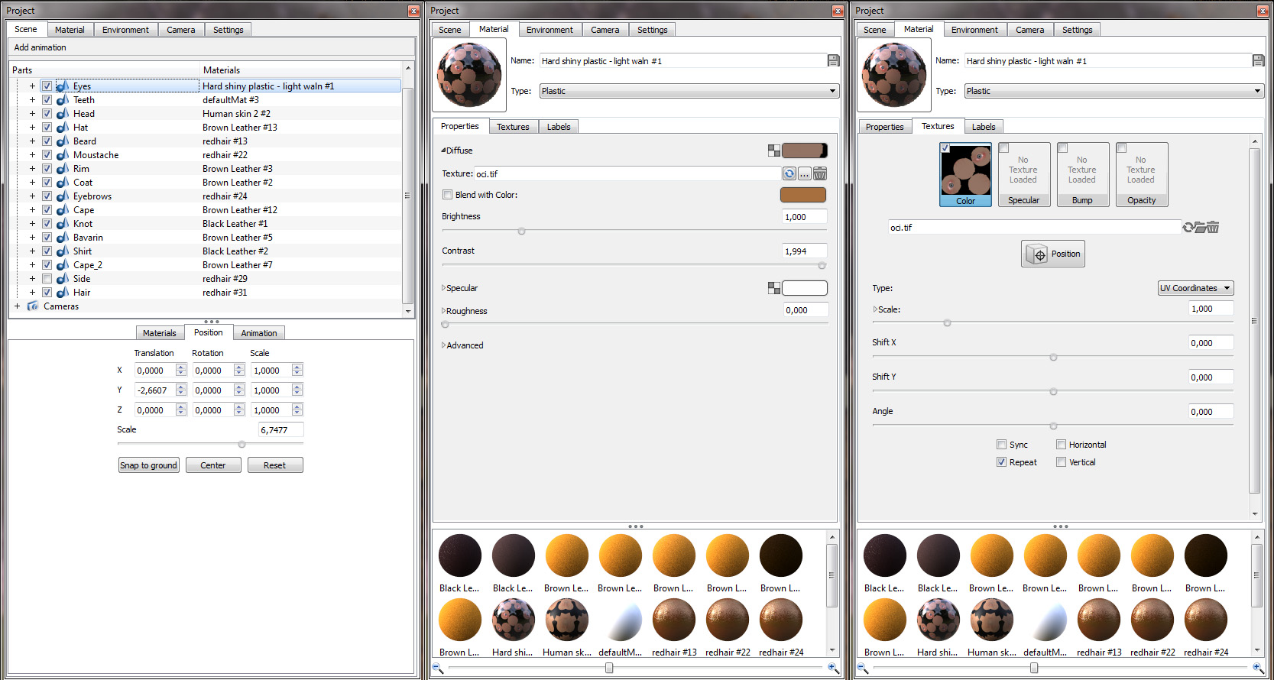Delete the Diffuse texture with the trash icon
This screenshot has height=680, width=1274.
pyautogui.click(x=820, y=173)
